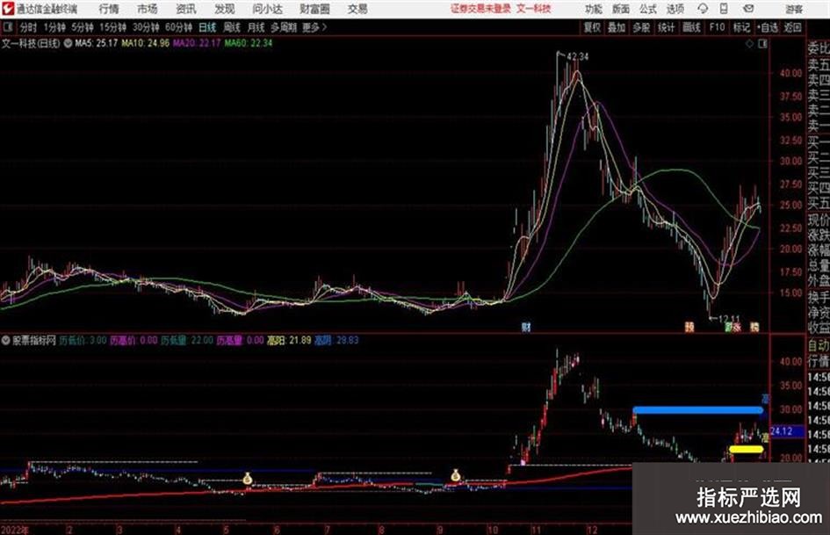Click the 统计 statistics toolbar button

666,27
